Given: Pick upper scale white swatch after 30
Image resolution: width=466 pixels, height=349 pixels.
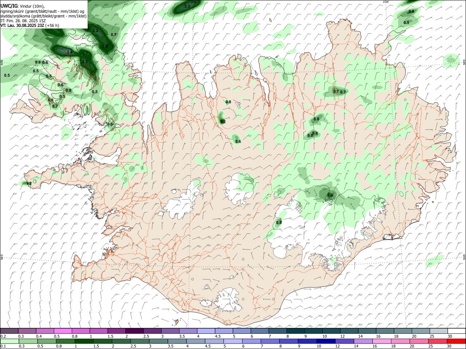Looking at the screenshot, I should coord(456,331).
